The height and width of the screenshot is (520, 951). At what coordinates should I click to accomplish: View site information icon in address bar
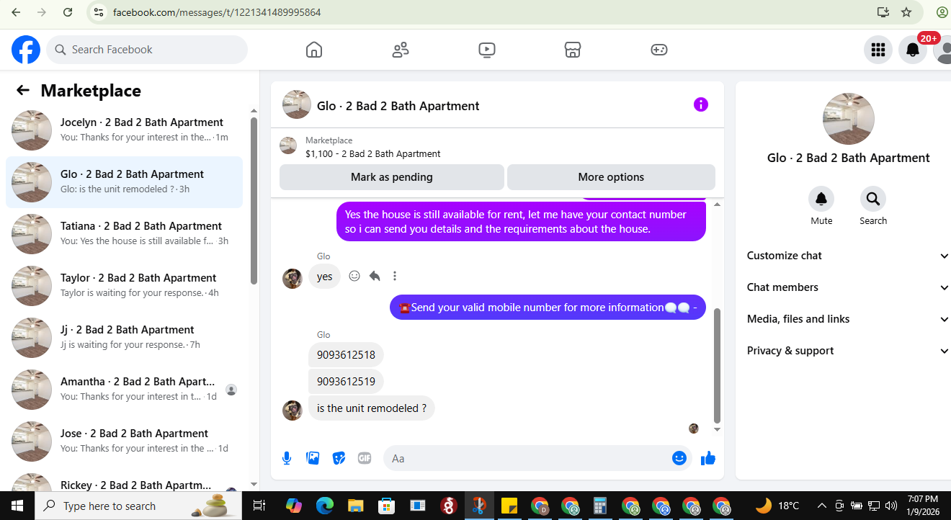pos(99,12)
